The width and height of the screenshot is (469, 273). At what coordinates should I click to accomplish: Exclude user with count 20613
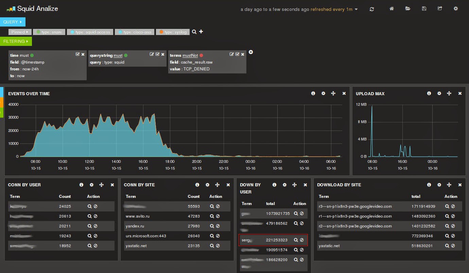point(95,216)
